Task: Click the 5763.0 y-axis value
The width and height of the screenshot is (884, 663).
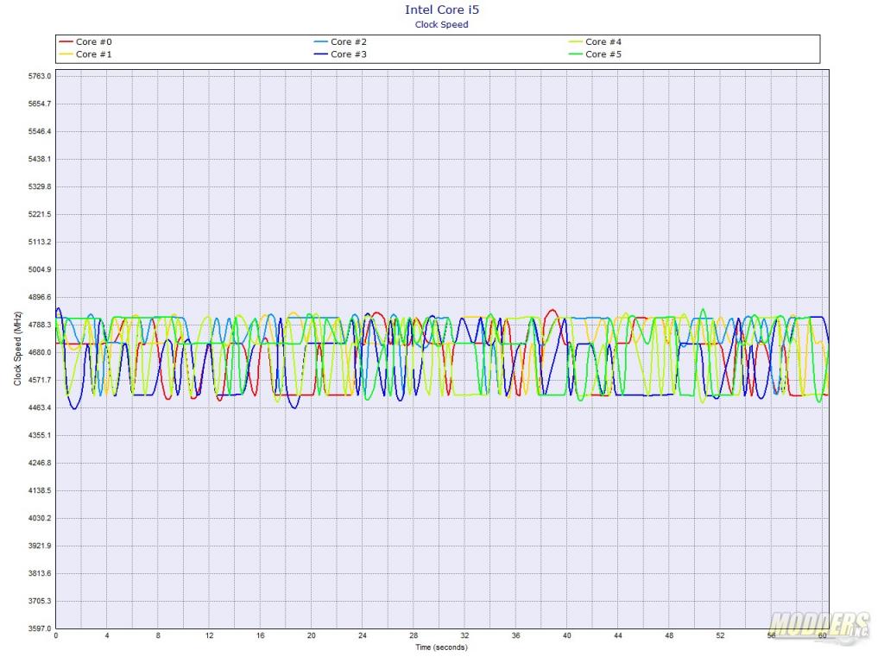Action: pyautogui.click(x=40, y=76)
